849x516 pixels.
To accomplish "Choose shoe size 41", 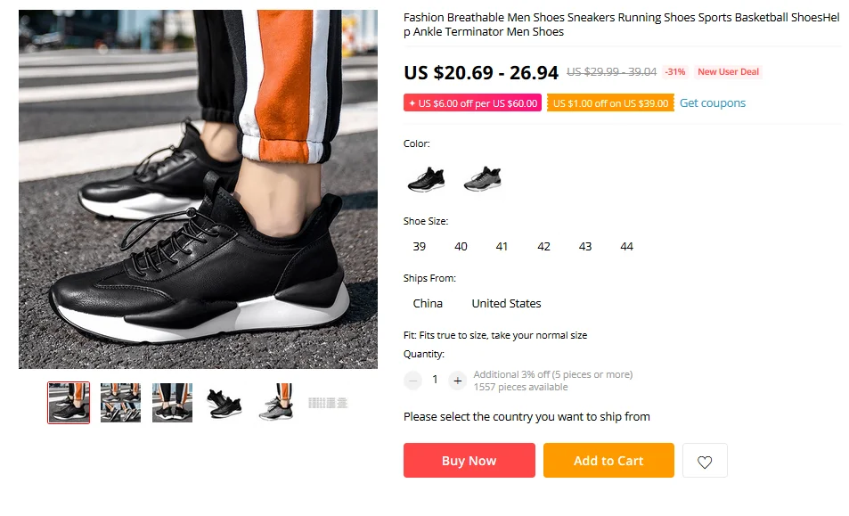I will pos(502,246).
